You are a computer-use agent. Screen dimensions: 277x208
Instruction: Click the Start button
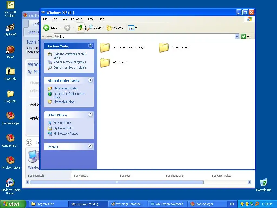coord(13,204)
